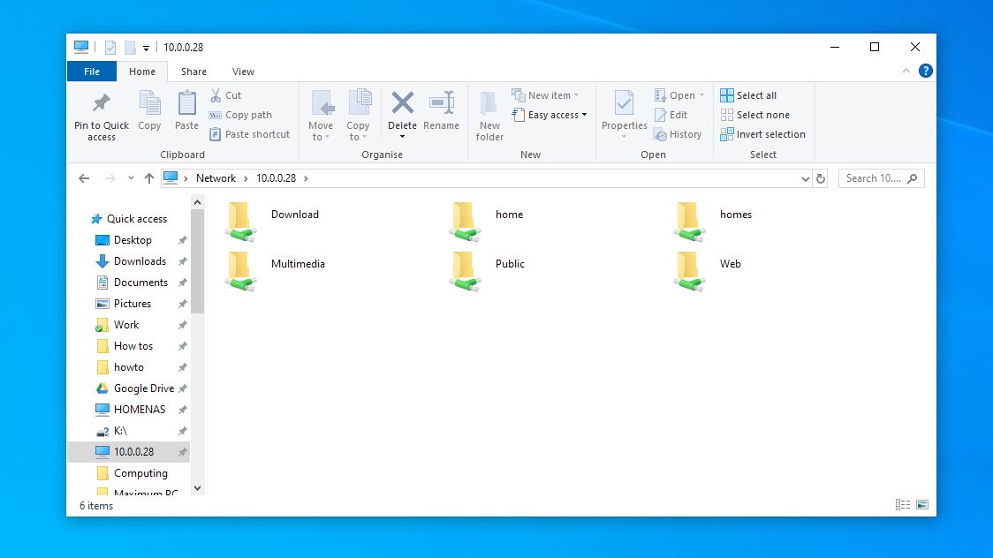Open the address bar history dropdown
Image resolution: width=993 pixels, height=558 pixels.
(805, 177)
